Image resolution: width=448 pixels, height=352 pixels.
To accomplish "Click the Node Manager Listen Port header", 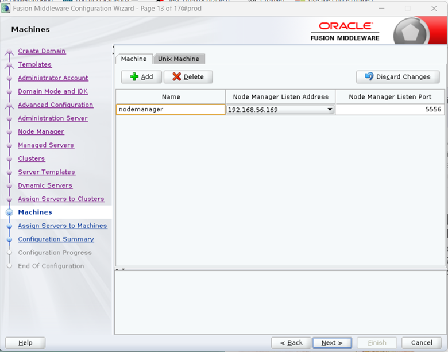I will [390, 97].
